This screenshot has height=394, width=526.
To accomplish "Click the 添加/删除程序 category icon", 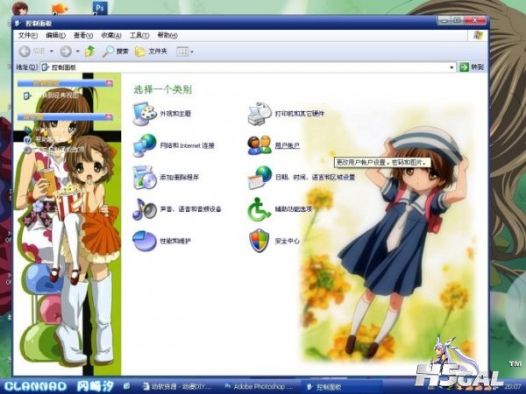I will tap(143, 176).
